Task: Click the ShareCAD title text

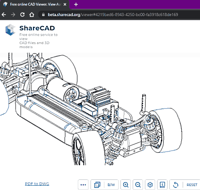Action: coord(37,28)
